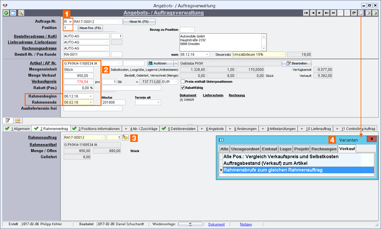Click the Wiedervorlage '**' button

point(190,224)
